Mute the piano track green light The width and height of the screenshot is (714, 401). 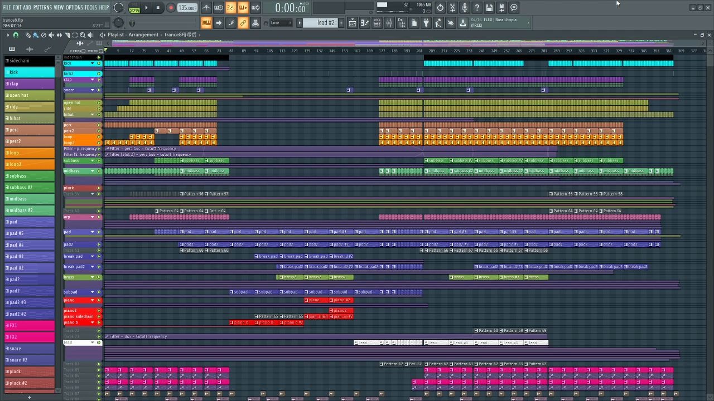coord(99,301)
